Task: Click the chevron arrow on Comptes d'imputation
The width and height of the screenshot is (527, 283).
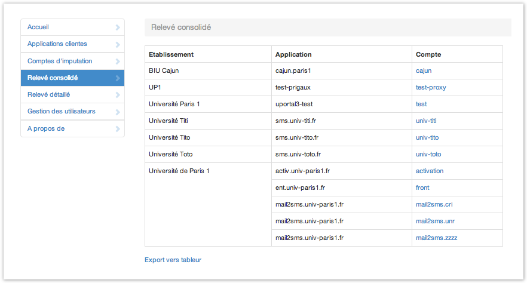Action: pos(118,61)
